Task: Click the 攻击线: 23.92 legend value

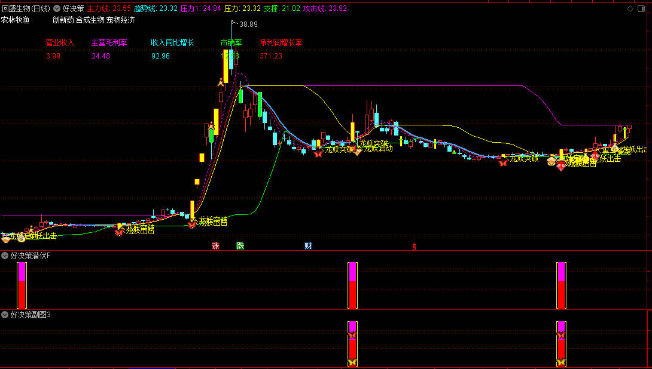Action: coord(325,8)
